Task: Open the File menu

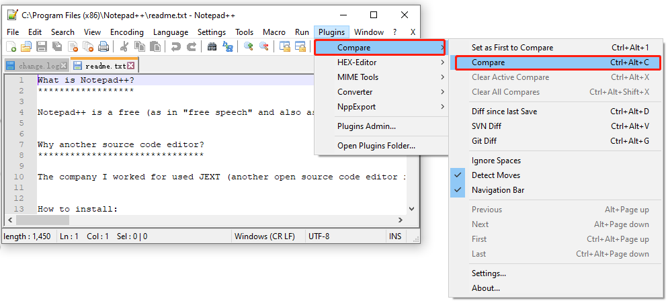Action: [x=13, y=32]
